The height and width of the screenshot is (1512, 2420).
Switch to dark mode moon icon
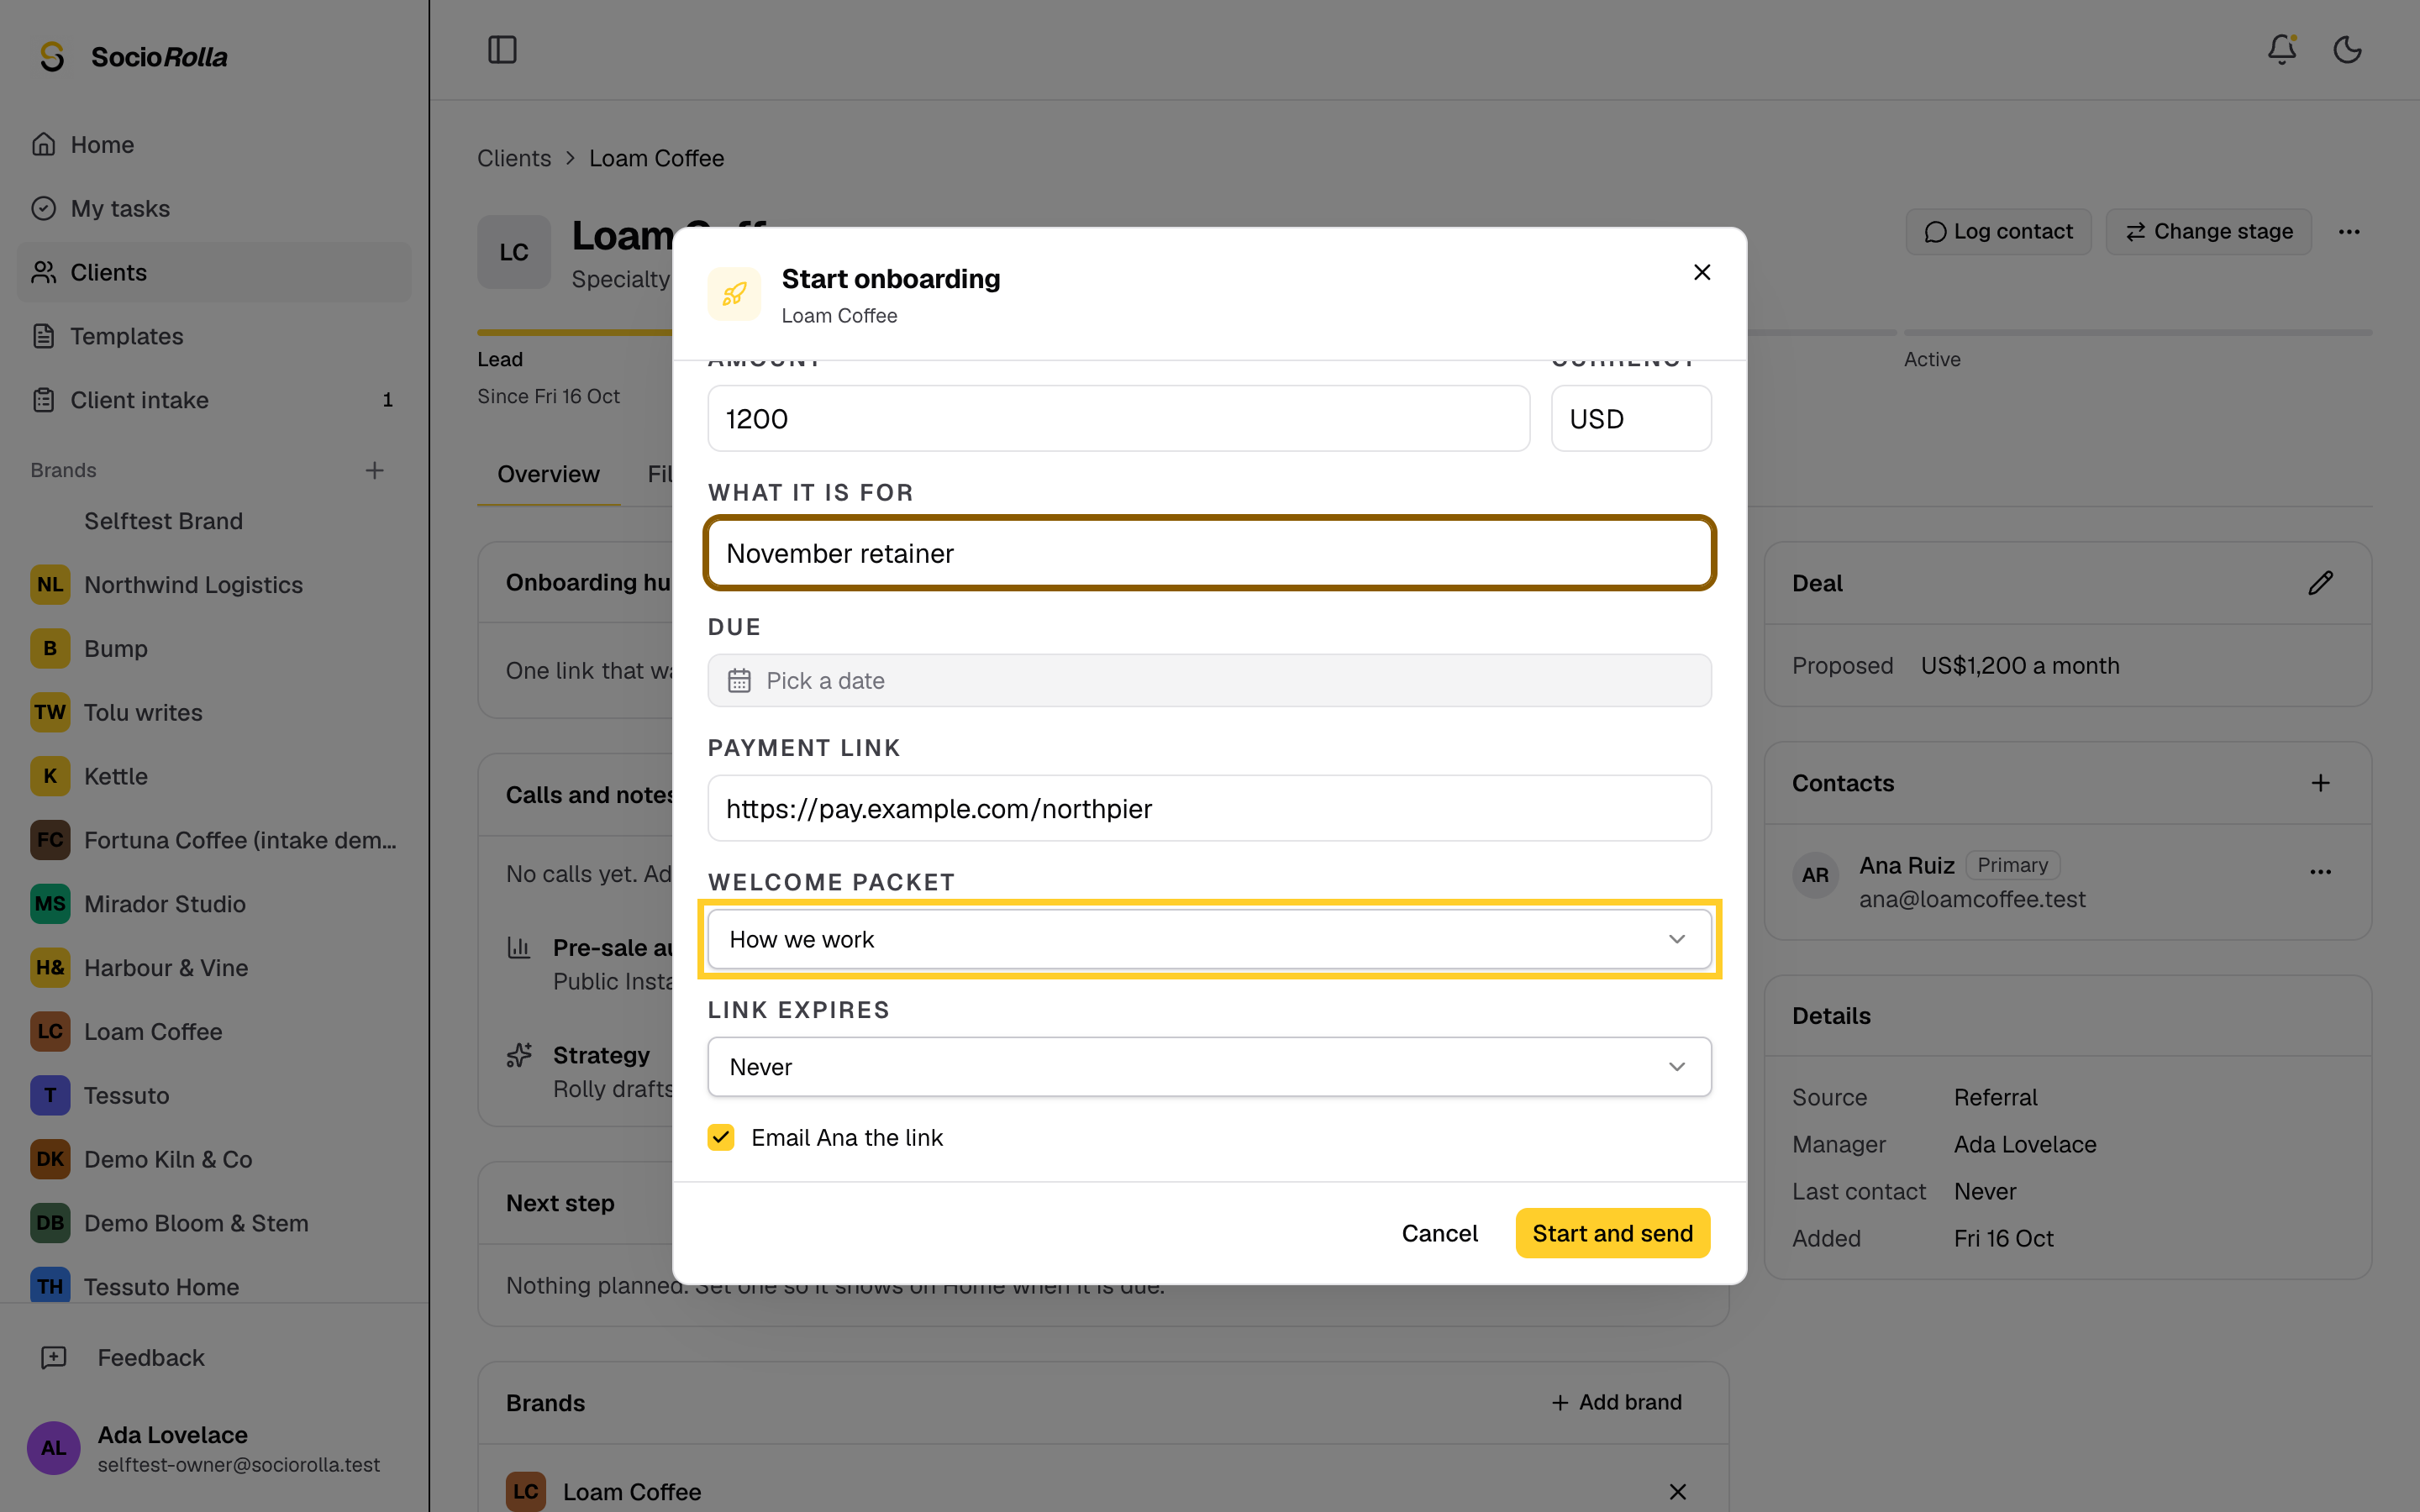[2347, 49]
